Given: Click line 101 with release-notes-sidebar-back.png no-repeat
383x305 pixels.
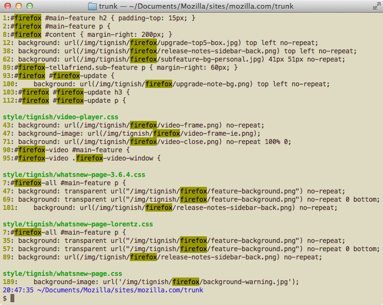Looking at the screenshot, I should 170,208.
